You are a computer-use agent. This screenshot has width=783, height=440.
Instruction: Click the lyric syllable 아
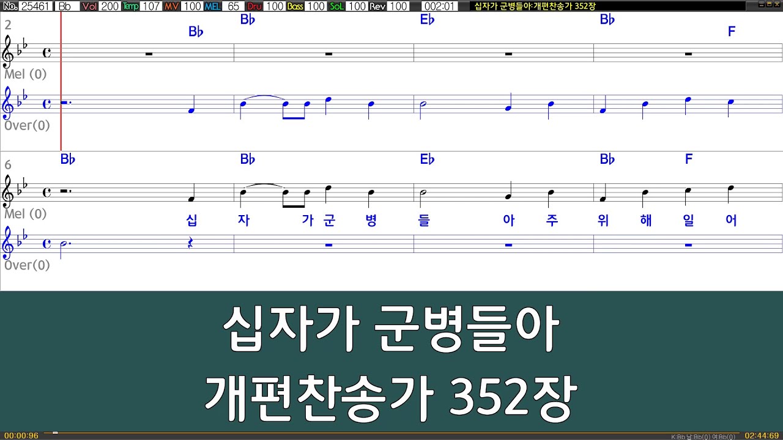click(x=509, y=221)
